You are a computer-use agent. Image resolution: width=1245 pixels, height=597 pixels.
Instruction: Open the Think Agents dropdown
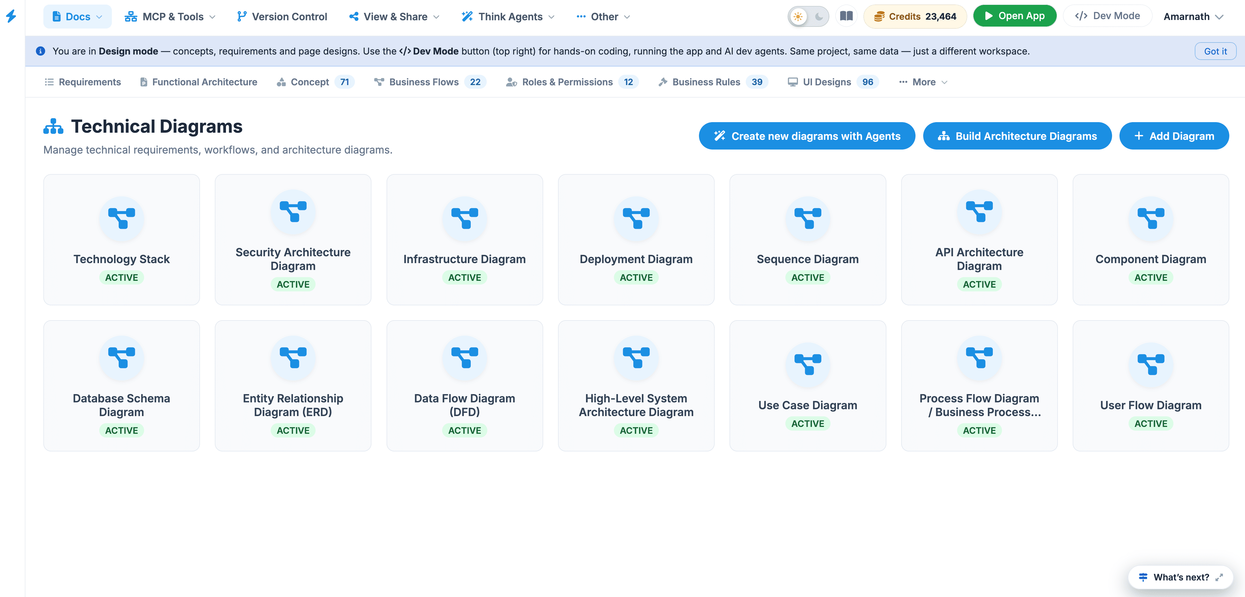click(x=508, y=17)
